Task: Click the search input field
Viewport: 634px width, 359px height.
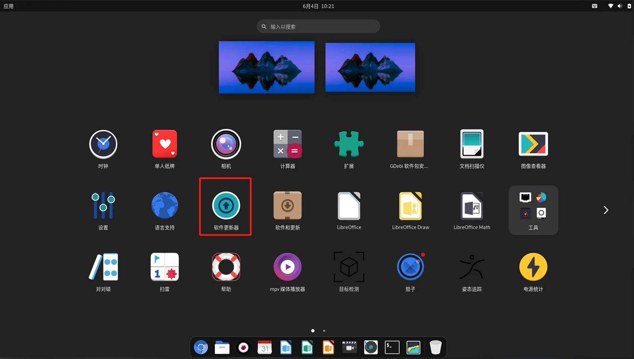Action: point(319,27)
